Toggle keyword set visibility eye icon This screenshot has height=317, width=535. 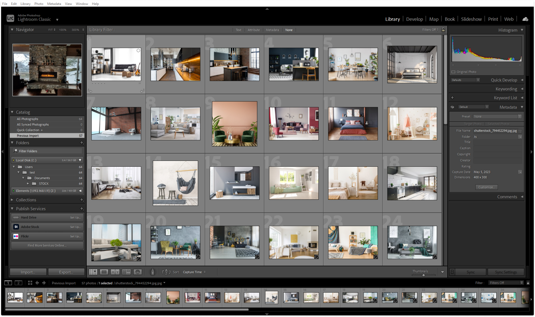pos(452,107)
